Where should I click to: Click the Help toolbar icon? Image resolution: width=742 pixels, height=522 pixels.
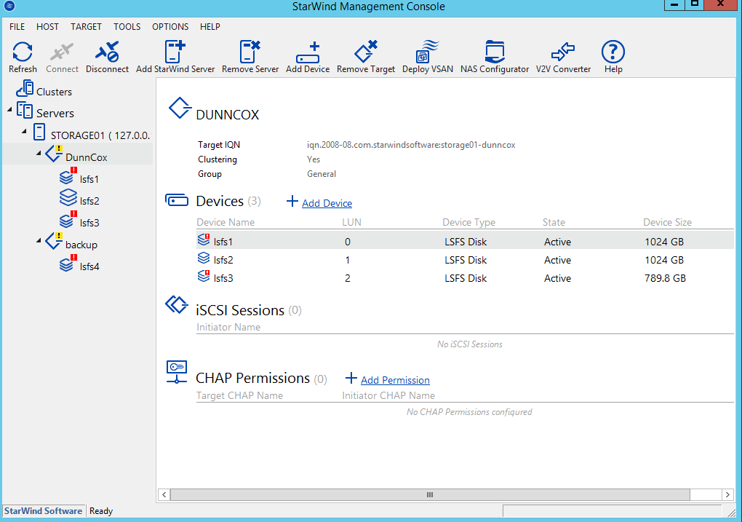[613, 52]
